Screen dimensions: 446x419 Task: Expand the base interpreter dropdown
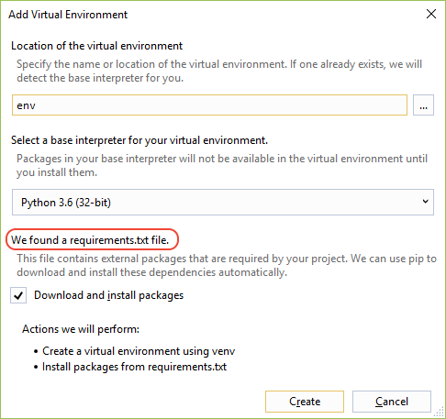pos(223,202)
